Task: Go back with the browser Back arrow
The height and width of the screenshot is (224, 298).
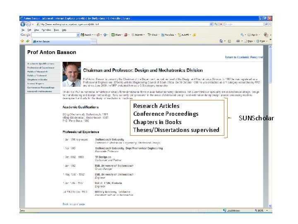Action: 23,24
